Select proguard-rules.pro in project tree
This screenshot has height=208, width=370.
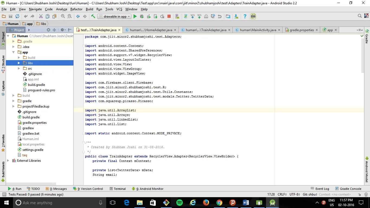39,90
